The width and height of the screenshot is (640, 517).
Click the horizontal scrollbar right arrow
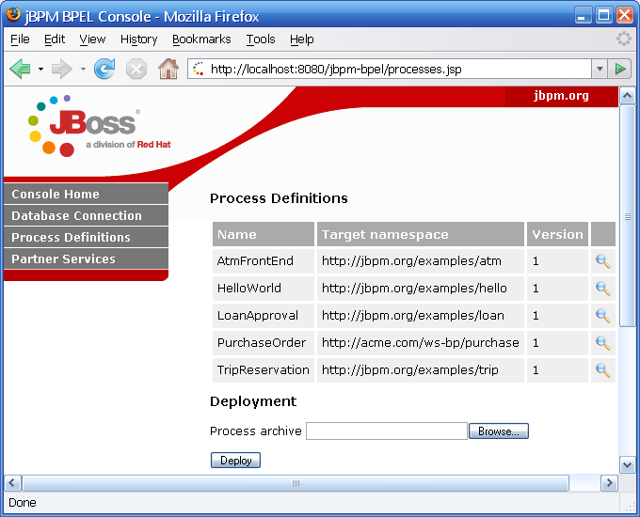pos(609,483)
